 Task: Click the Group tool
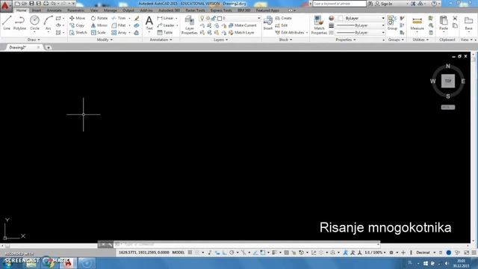coord(392,23)
